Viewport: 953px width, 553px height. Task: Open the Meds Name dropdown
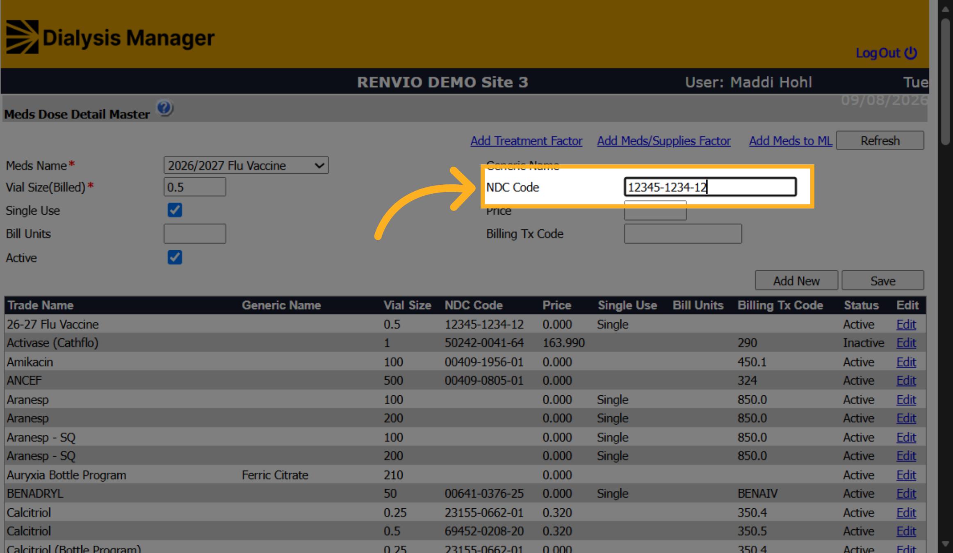click(246, 165)
